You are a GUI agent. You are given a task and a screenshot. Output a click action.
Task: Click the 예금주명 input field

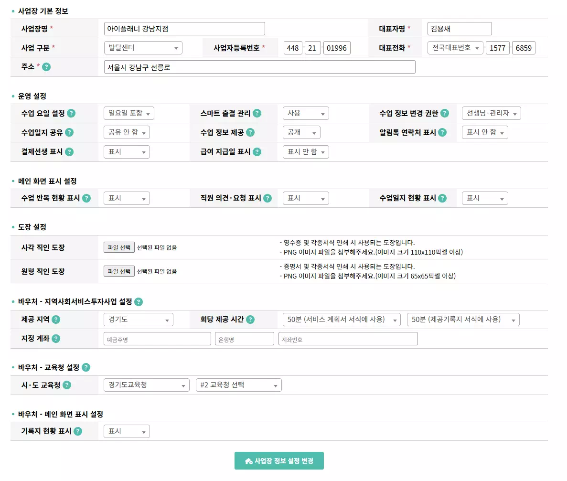click(x=157, y=339)
